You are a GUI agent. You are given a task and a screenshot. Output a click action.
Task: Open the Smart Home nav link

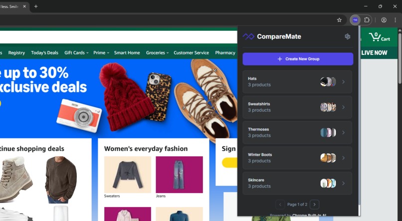click(127, 53)
